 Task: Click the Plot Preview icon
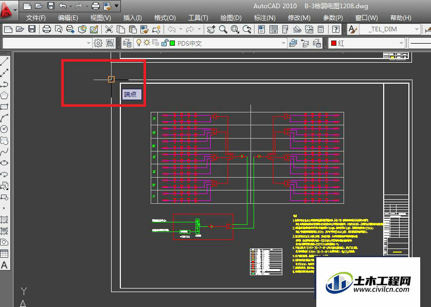point(59,29)
